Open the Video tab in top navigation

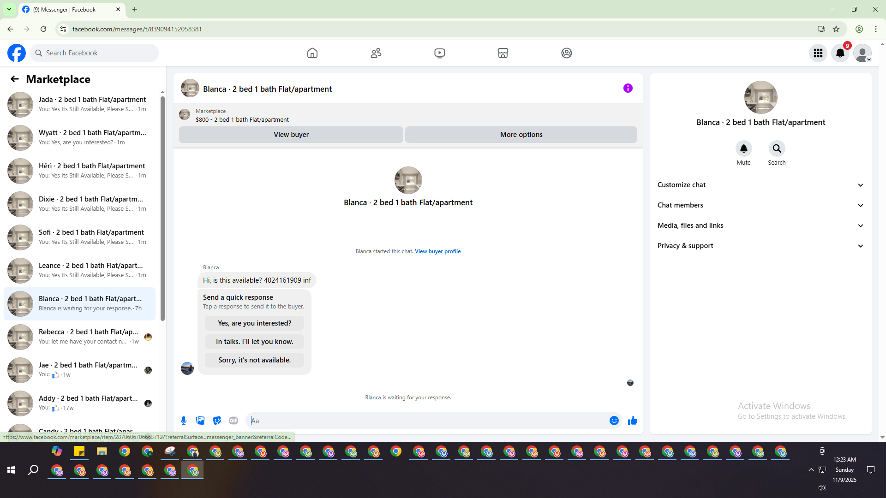point(439,53)
